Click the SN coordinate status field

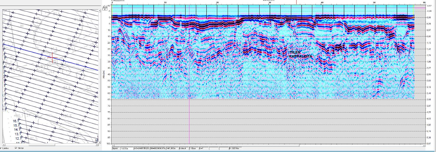coord(157,148)
